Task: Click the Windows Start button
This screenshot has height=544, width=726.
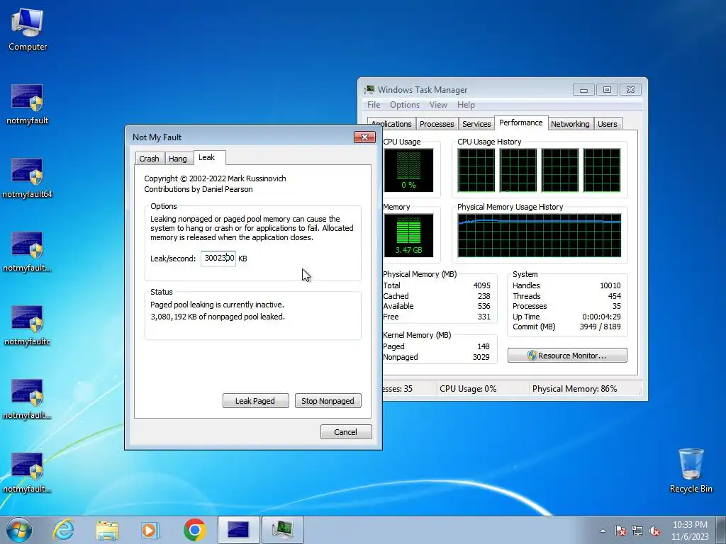Action: point(19,530)
